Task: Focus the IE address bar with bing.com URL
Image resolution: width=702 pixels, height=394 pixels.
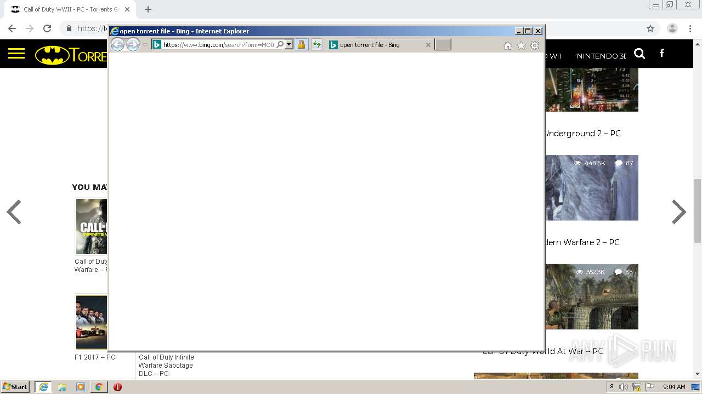Action: click(218, 45)
